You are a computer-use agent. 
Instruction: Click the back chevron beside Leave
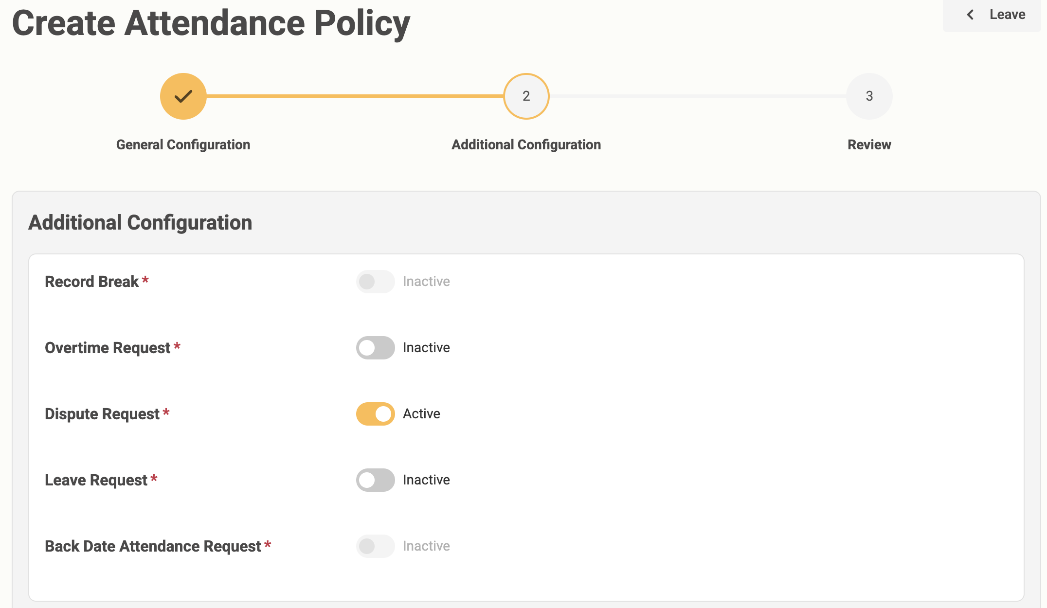970,15
